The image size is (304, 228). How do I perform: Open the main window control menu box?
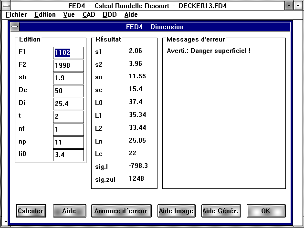click(5, 5)
